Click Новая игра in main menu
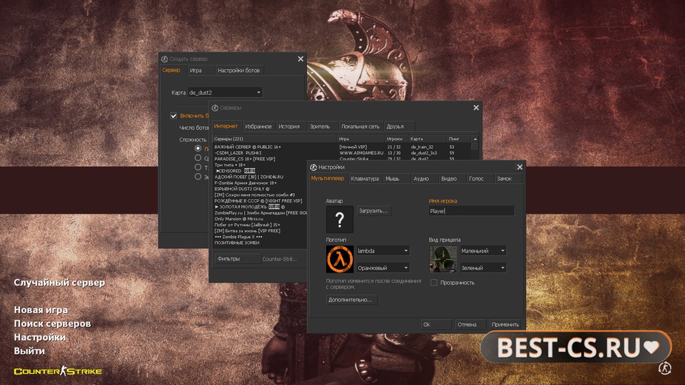Viewport: 685px width, 385px height. point(41,310)
